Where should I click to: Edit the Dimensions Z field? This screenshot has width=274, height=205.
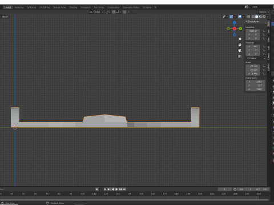[x=255, y=89]
